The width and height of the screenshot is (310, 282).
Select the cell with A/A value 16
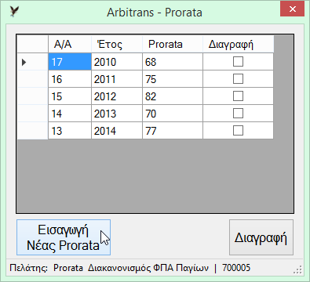(x=70, y=79)
